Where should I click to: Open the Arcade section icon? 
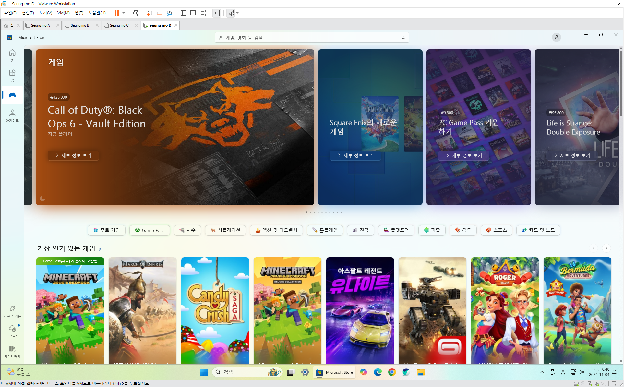pyautogui.click(x=12, y=115)
